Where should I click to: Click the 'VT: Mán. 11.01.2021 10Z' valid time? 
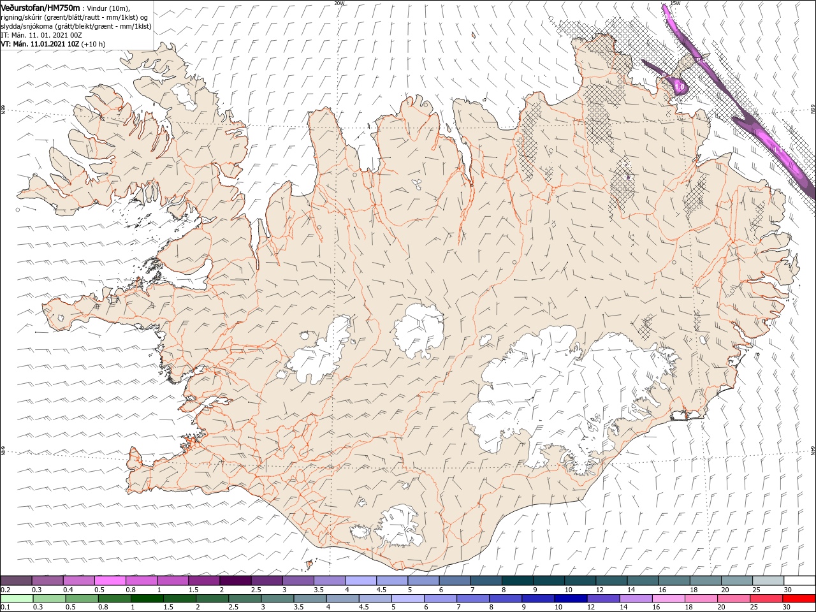click(x=40, y=43)
